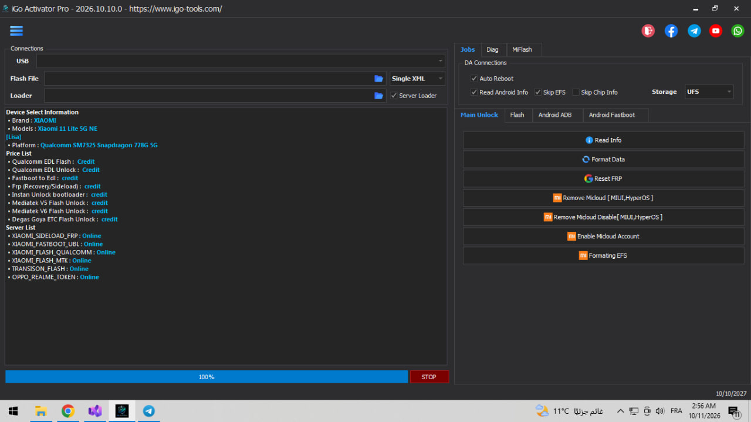751x422 pixels.
Task: Open the Storage UFS dropdown
Action: coord(709,92)
